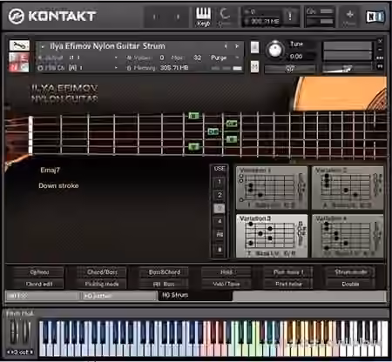Click the mute M button near Tune
Screen dimensions: 392x362
coord(254,67)
